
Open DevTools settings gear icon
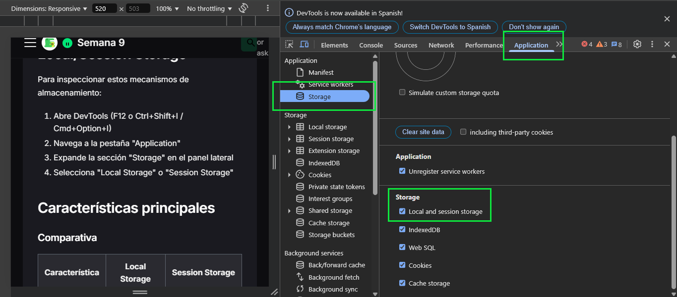[637, 45]
